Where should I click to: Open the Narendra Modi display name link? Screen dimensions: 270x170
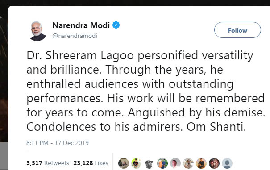81,25
